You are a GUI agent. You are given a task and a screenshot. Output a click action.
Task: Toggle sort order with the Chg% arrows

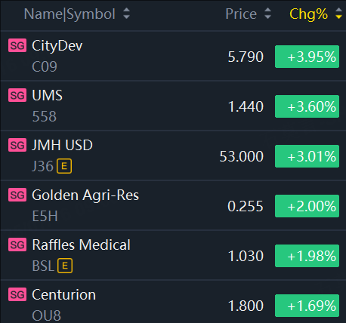tap(339, 14)
